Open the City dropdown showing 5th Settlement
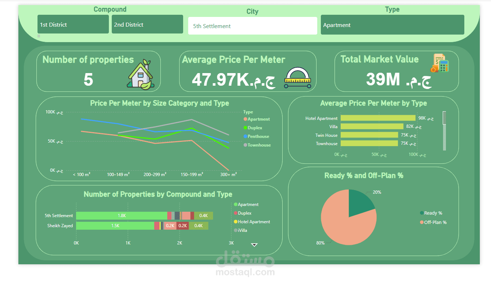The image size is (491, 283). (x=252, y=26)
